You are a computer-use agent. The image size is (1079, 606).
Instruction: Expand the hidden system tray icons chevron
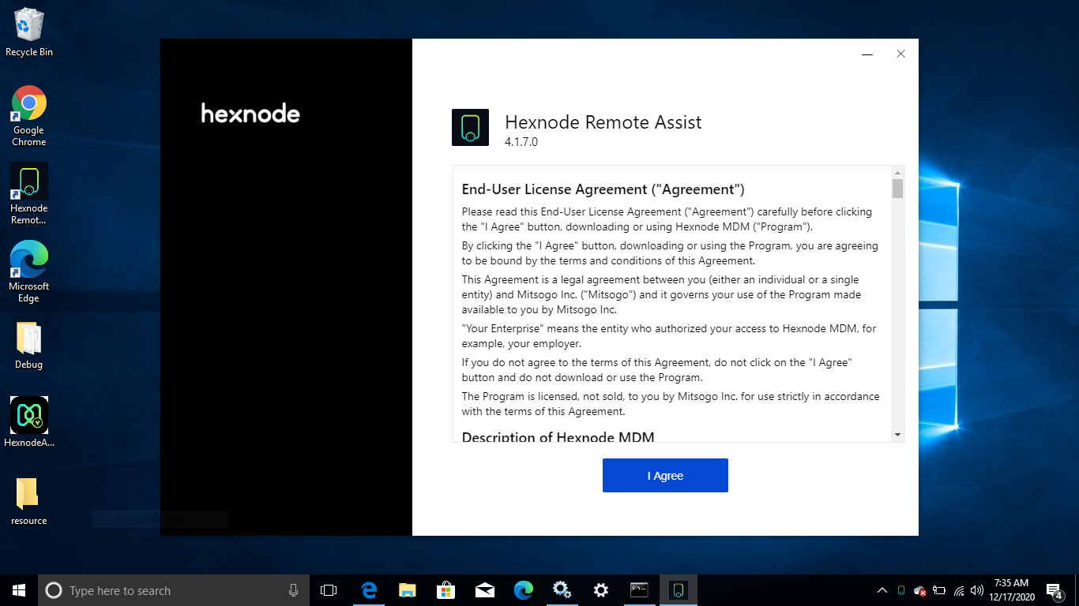coord(882,590)
